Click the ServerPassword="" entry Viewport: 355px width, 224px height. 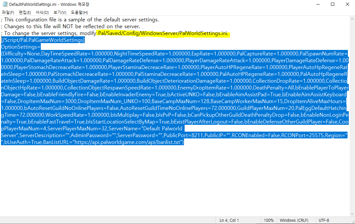click(140, 135)
